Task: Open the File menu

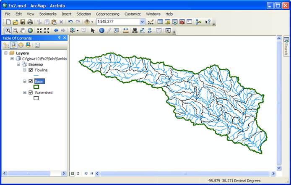Action: (8, 14)
